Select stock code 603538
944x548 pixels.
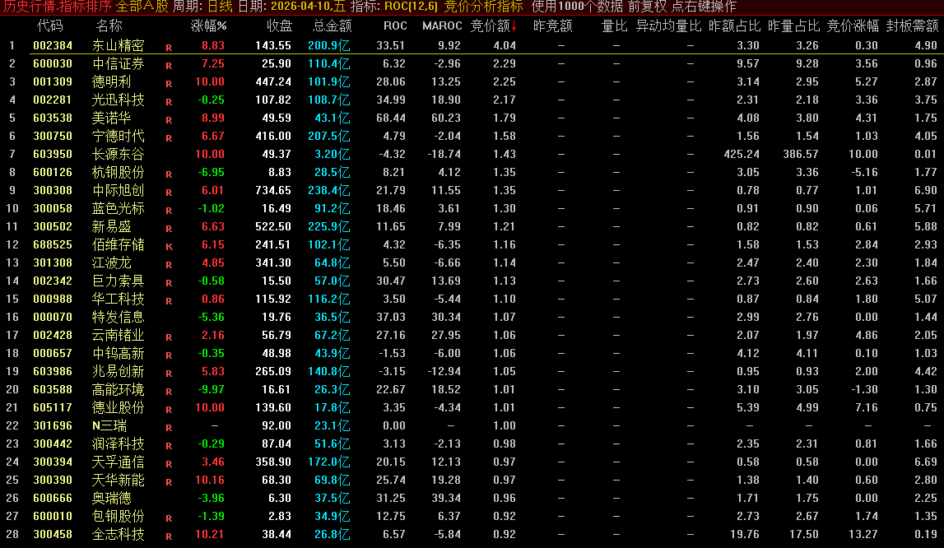pos(53,118)
